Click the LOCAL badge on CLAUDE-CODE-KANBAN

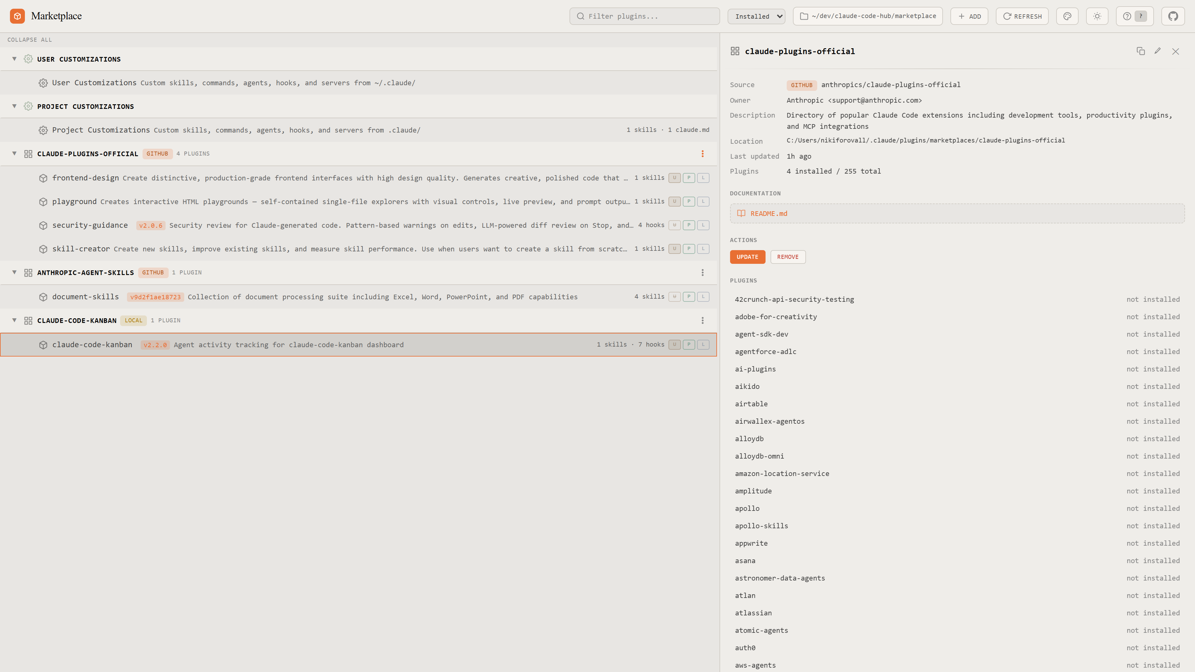[x=134, y=320]
